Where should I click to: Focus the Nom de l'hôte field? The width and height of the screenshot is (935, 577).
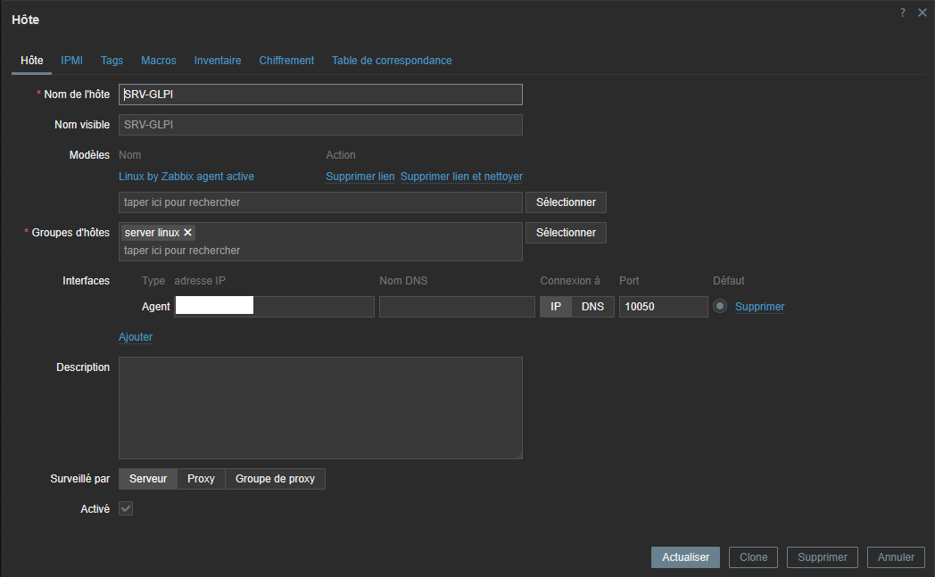coord(321,95)
